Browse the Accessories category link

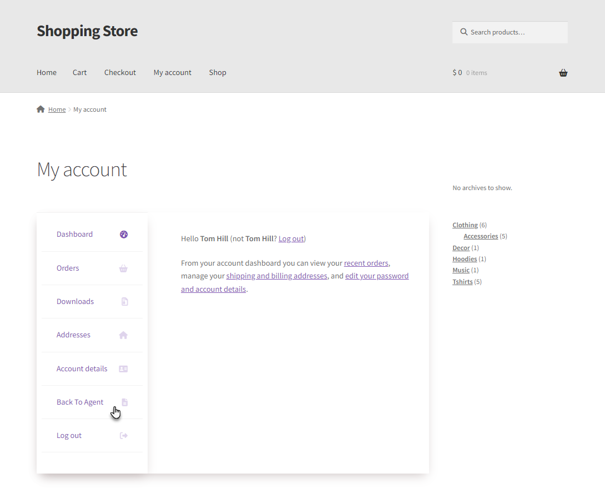(x=481, y=236)
